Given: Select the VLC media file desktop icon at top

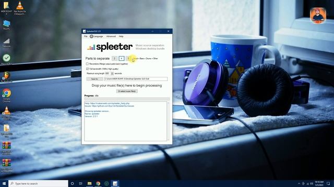Looking at the screenshot, I should pyautogui.click(x=20, y=8).
